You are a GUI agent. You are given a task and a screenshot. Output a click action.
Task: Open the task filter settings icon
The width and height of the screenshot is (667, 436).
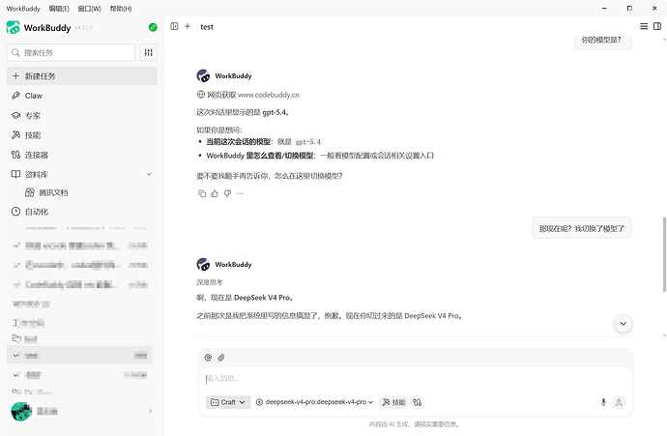pos(149,52)
